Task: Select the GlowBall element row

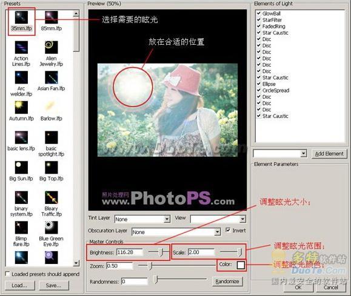Action: (x=272, y=13)
